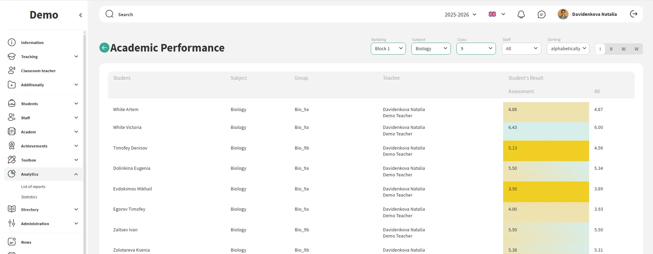Click into the Search field
The width and height of the screenshot is (653, 254).
click(241, 14)
